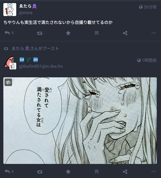This screenshot has height=178, width=161.
Task: Share the etara post
Action: pos(125,33)
